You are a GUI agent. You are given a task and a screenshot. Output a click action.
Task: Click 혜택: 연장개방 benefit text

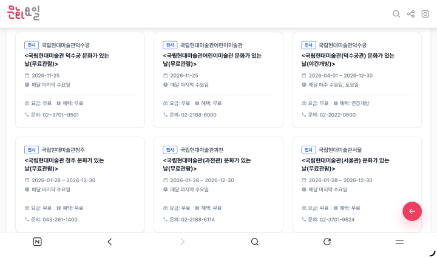click(354, 103)
